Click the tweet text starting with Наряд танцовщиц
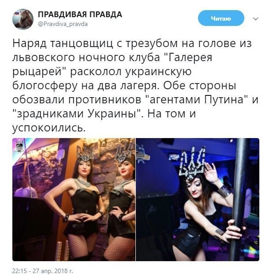273x277 pixels. pos(135,85)
